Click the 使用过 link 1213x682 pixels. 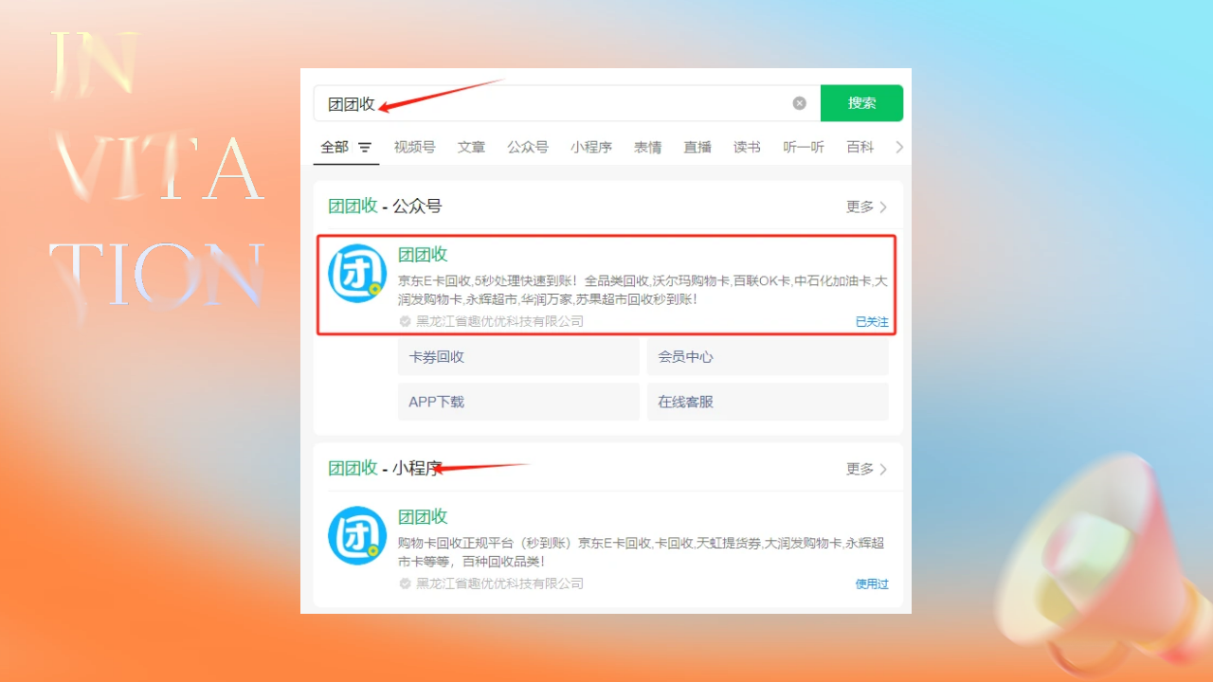[x=872, y=584]
